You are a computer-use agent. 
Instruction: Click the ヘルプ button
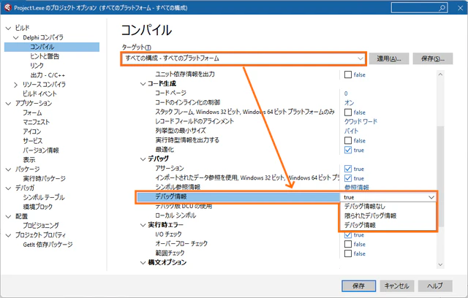pos(435,286)
